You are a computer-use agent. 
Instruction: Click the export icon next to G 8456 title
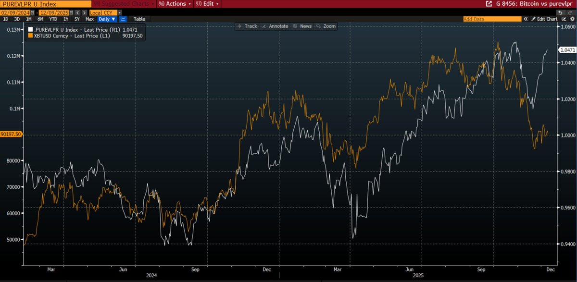[489, 4]
